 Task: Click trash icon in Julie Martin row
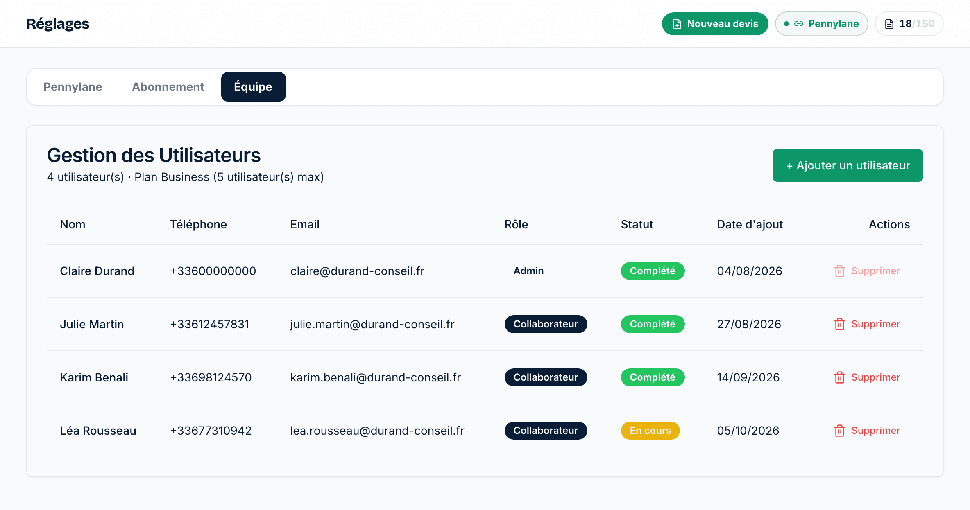(840, 324)
